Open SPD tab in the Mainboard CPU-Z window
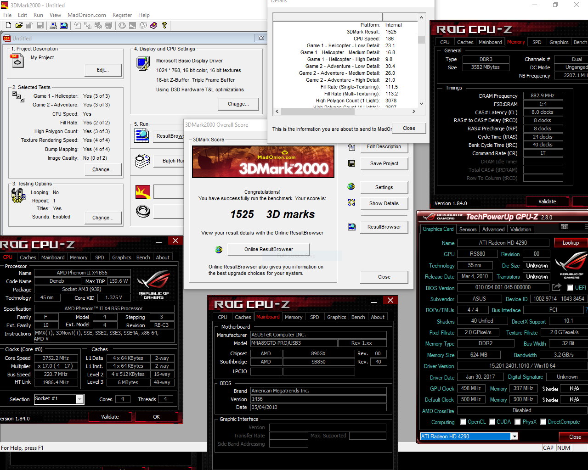588x470 pixels. point(314,317)
